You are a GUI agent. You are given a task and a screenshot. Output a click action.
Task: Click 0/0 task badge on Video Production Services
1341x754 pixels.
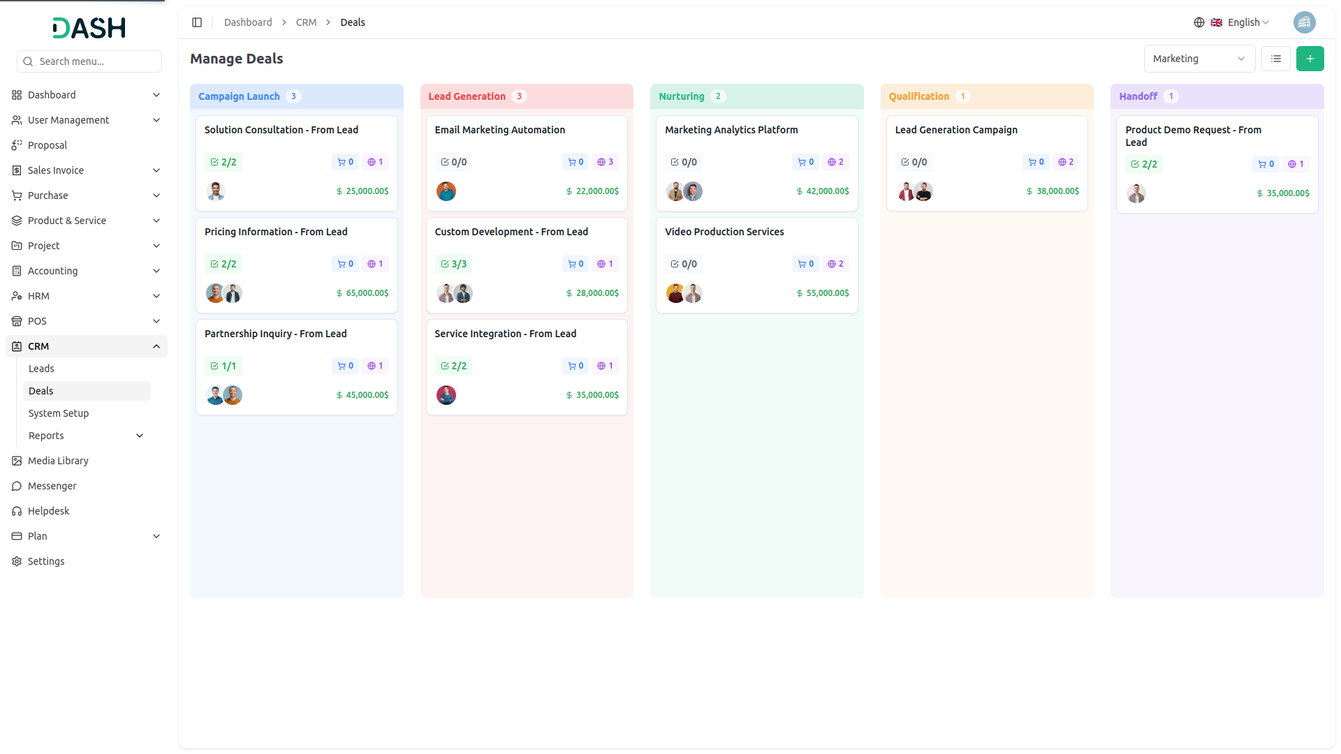tap(684, 264)
